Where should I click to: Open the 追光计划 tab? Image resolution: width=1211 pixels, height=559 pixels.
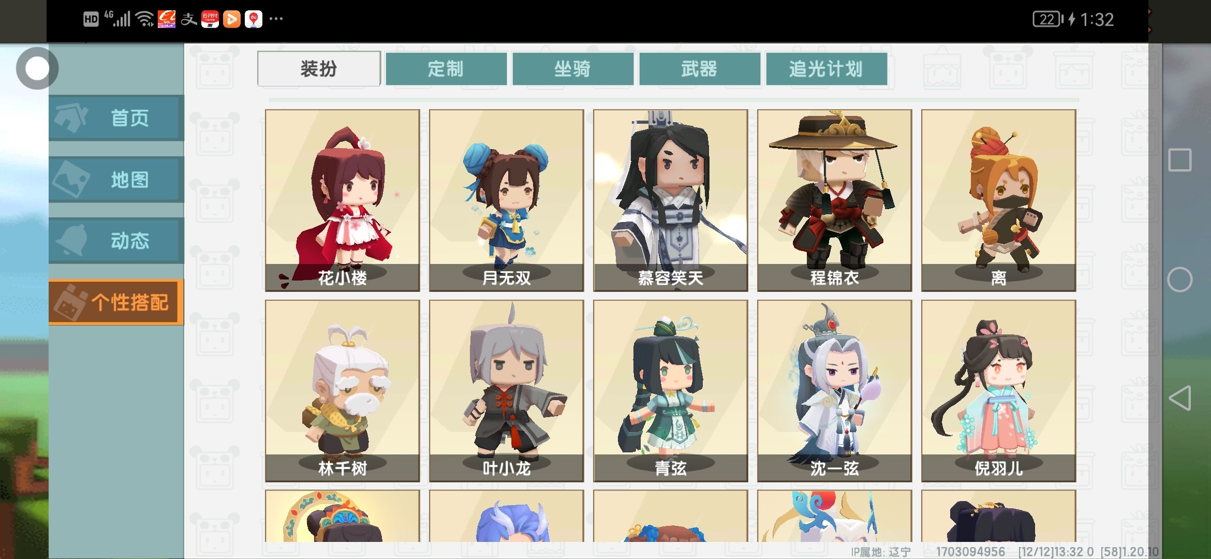click(x=826, y=69)
